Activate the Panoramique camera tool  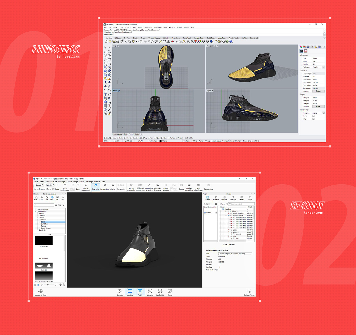coord(105,187)
